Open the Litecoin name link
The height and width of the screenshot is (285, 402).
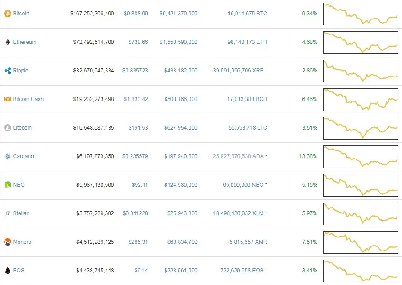coord(22,128)
